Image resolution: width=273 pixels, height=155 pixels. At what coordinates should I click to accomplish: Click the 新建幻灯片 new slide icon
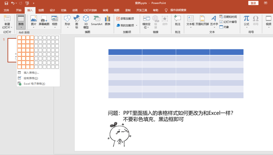(7, 18)
